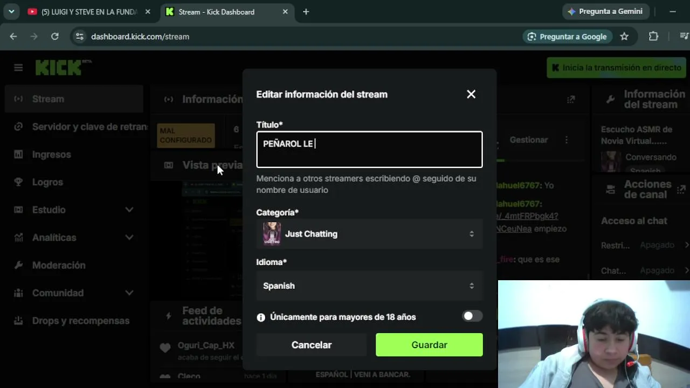Open the browser extensions menu
Image resolution: width=690 pixels, height=388 pixels.
pyautogui.click(x=653, y=37)
